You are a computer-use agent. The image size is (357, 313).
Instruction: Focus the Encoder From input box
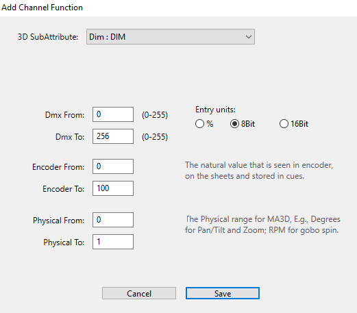click(x=113, y=166)
